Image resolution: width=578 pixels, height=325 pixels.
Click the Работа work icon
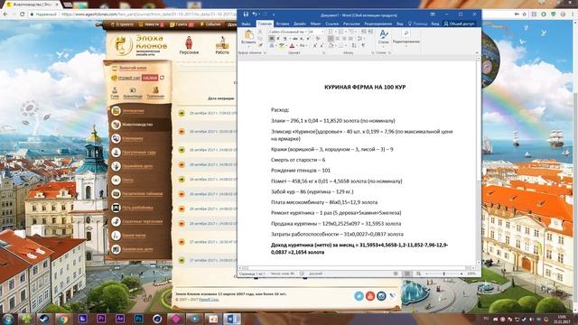pos(222,45)
